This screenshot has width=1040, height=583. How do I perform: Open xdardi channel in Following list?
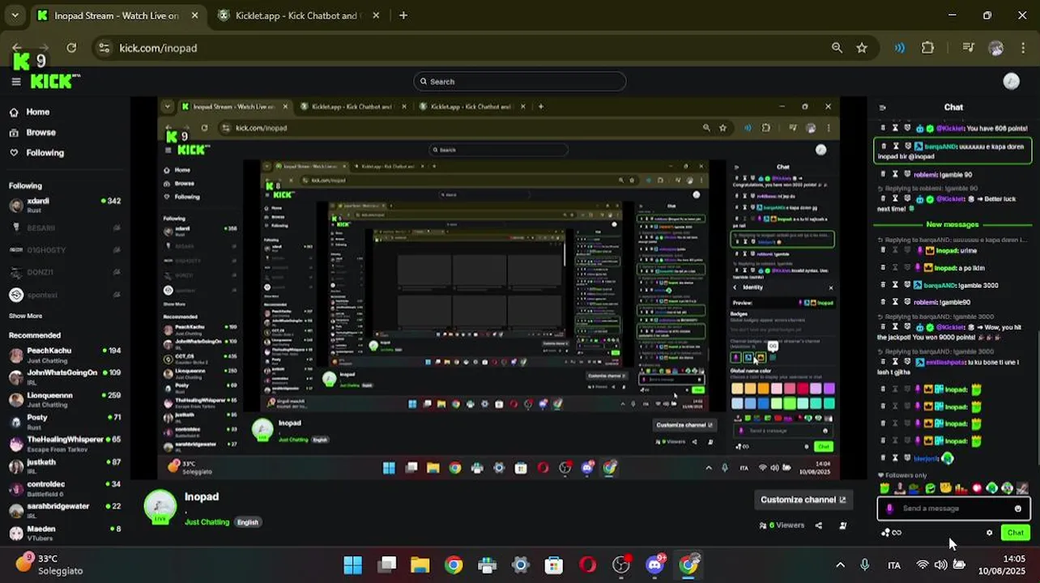65,205
